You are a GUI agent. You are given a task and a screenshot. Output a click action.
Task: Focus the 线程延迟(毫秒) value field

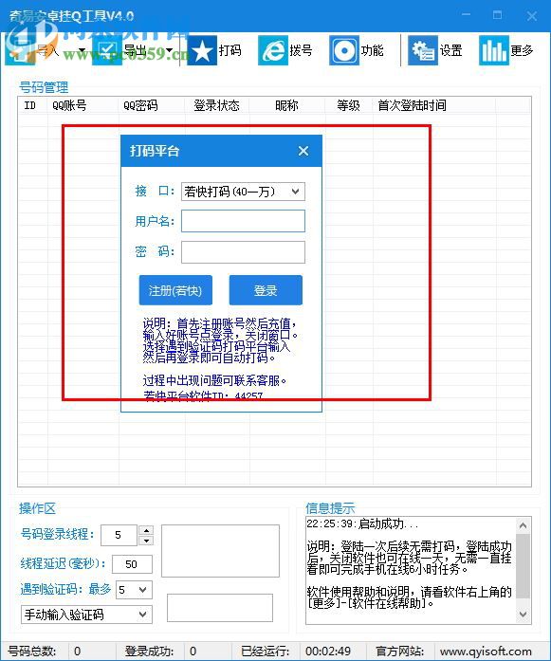(x=132, y=564)
